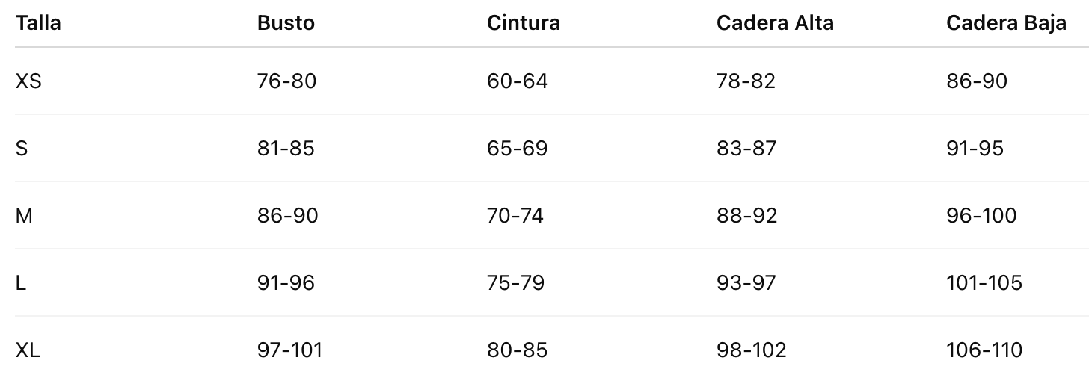Click the 88-92 Cadera Alta cell

tap(746, 215)
